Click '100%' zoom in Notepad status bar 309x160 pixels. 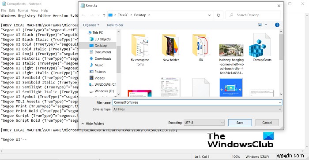coord(236,156)
